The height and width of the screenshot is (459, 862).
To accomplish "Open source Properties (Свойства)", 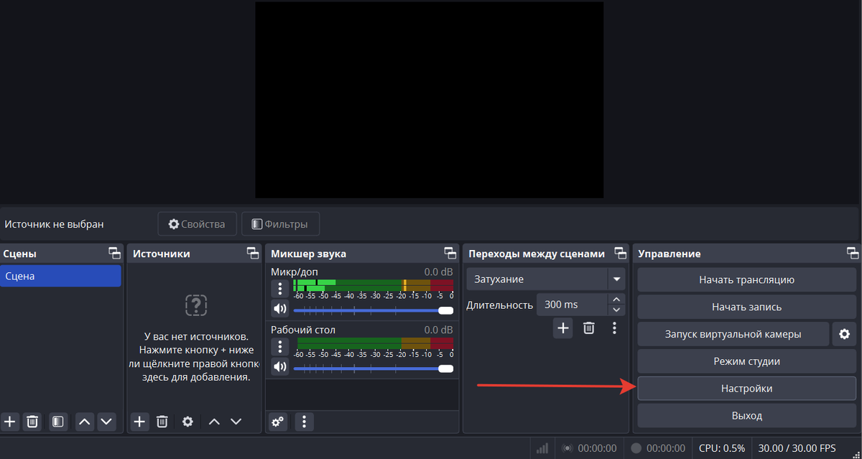I will coord(196,223).
